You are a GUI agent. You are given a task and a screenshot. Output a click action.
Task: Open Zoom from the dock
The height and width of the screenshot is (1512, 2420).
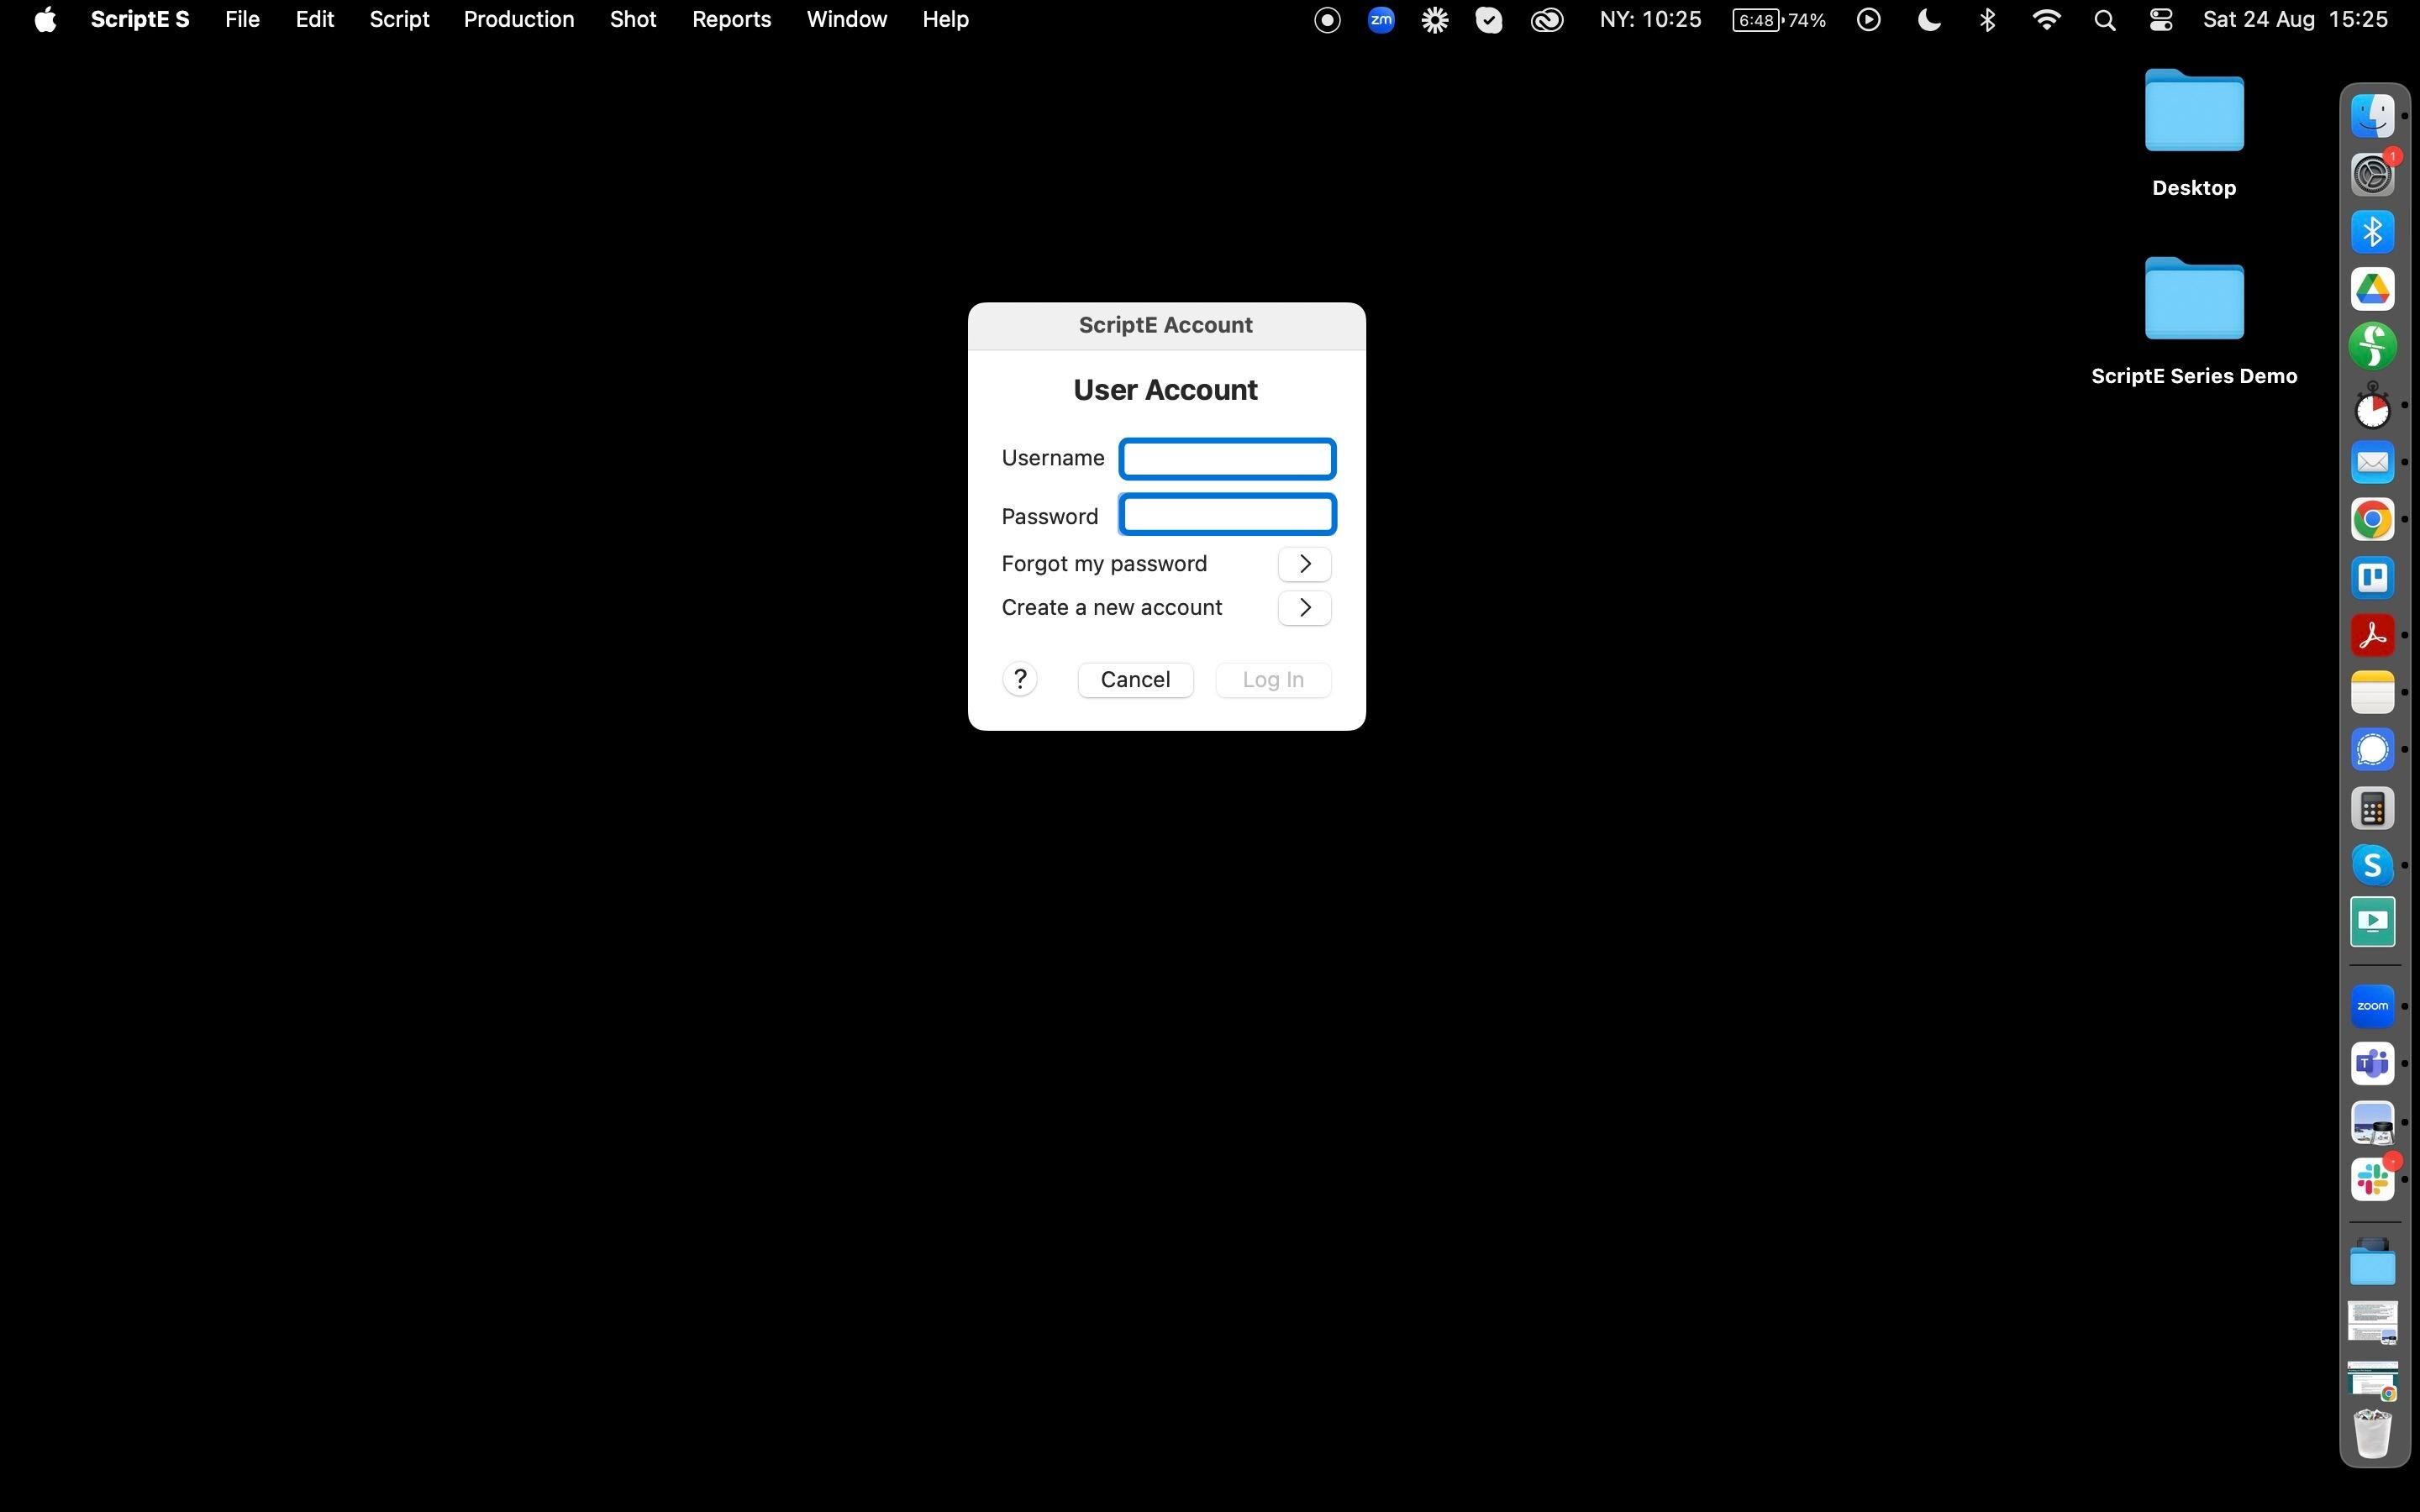click(x=2372, y=1006)
